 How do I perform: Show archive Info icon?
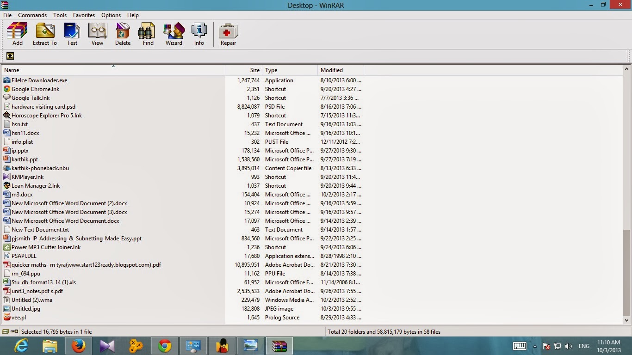pyautogui.click(x=199, y=31)
